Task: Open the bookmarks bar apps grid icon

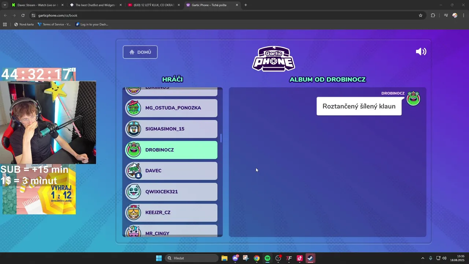Action: click(x=5, y=25)
